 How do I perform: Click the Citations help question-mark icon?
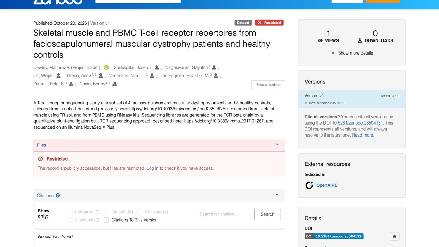pos(58,196)
